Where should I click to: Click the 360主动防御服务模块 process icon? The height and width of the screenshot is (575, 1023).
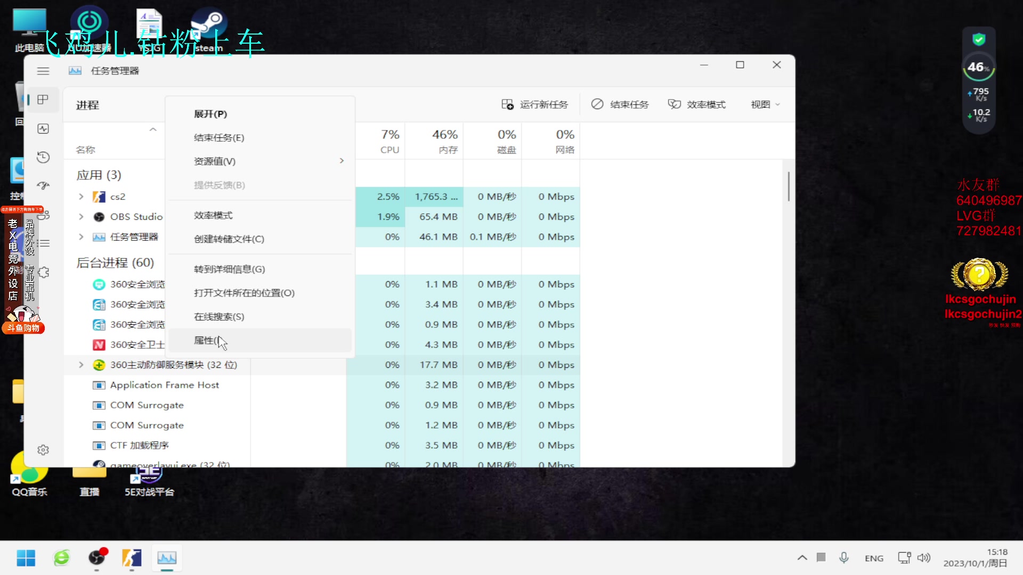pyautogui.click(x=99, y=365)
